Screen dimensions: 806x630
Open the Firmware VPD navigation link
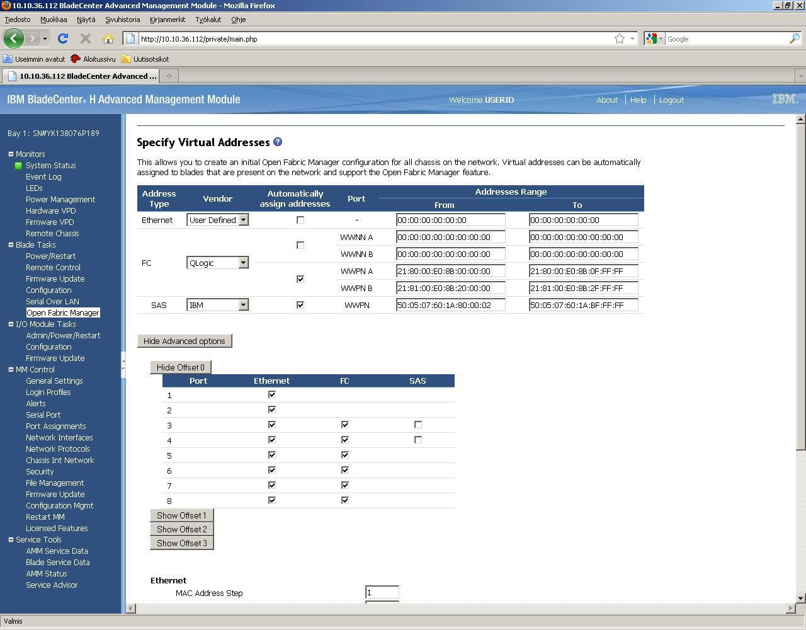coord(50,222)
